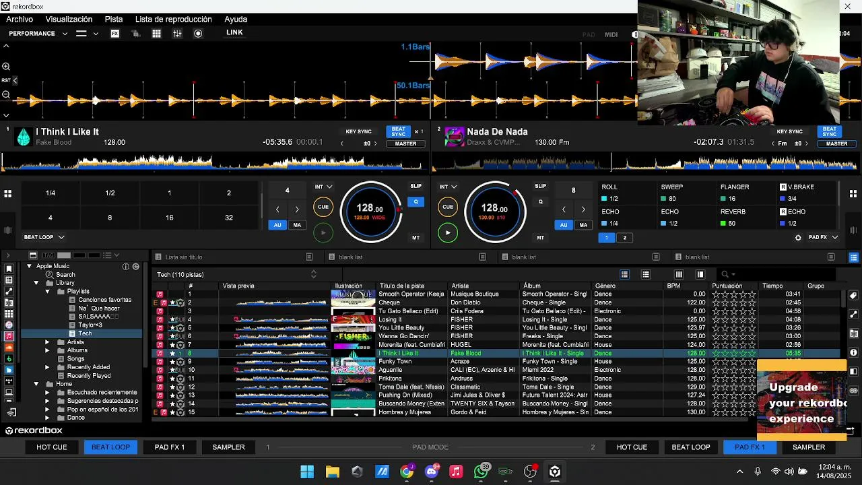Select the left HOT CUE pad mode tab
The image size is (862, 485).
pyautogui.click(x=52, y=447)
